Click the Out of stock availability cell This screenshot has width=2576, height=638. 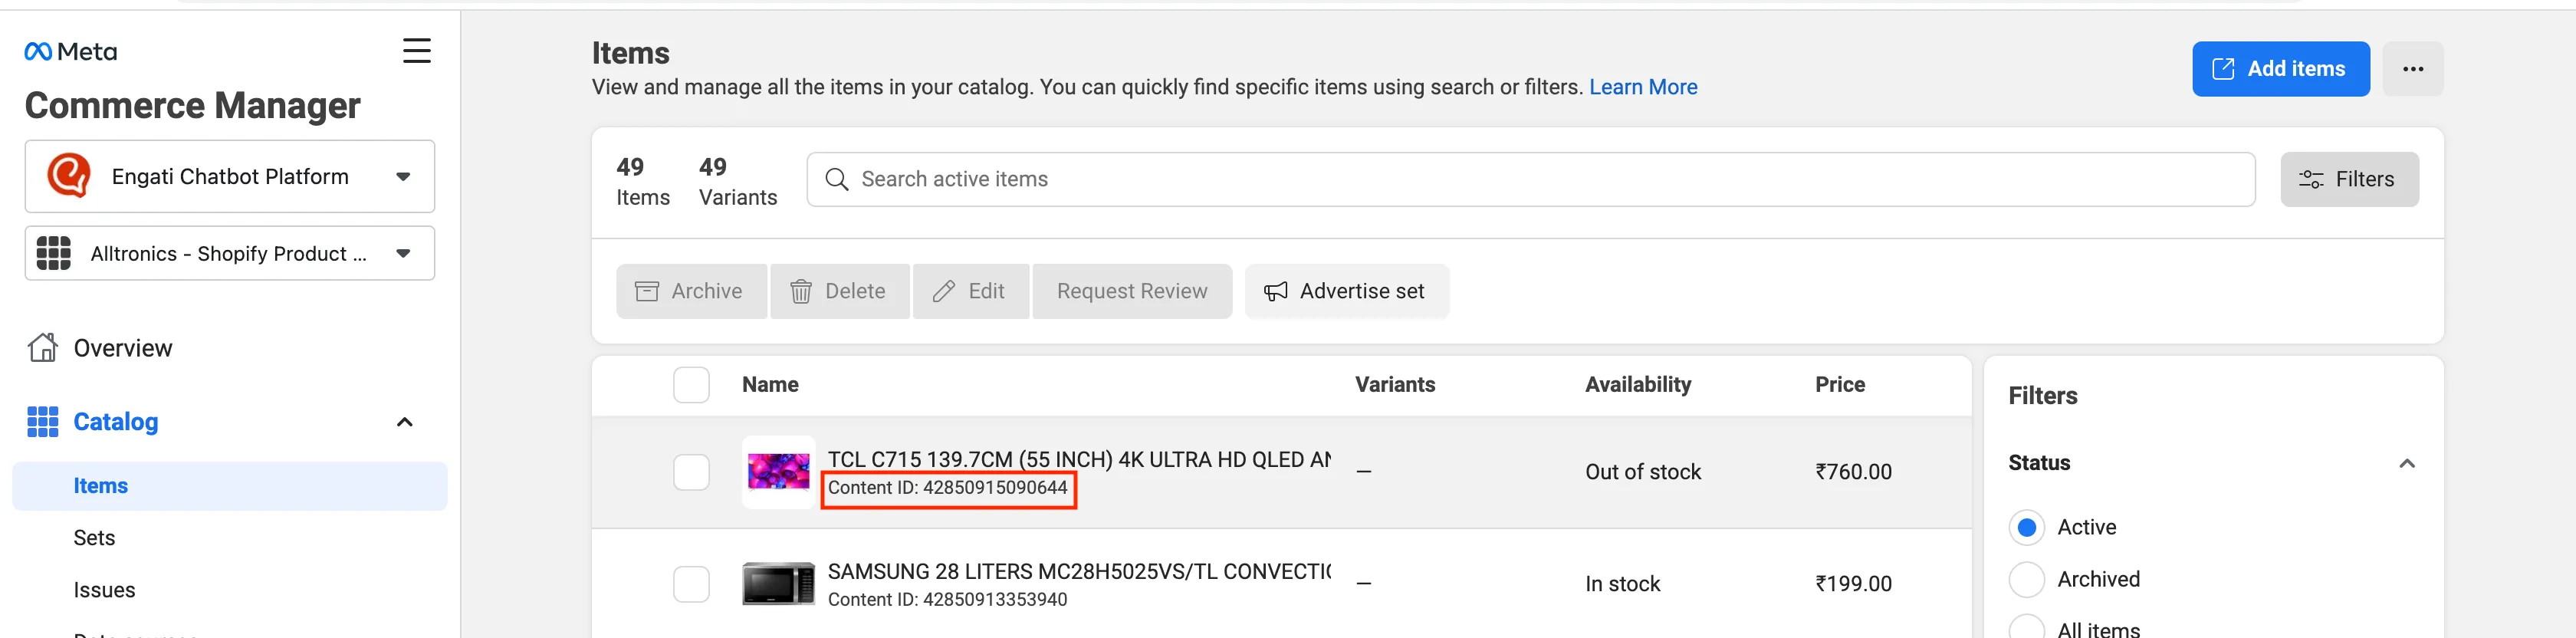pos(1642,472)
